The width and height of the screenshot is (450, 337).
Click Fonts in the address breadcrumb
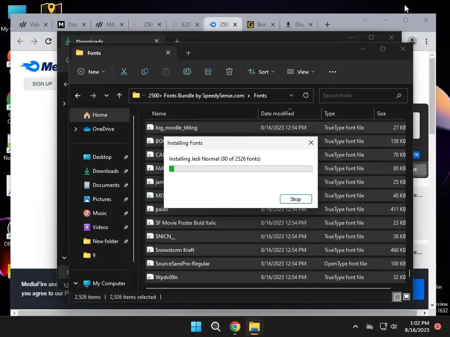coord(260,96)
